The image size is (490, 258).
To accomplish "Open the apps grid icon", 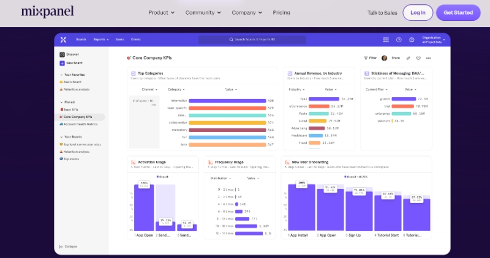I will (386, 40).
